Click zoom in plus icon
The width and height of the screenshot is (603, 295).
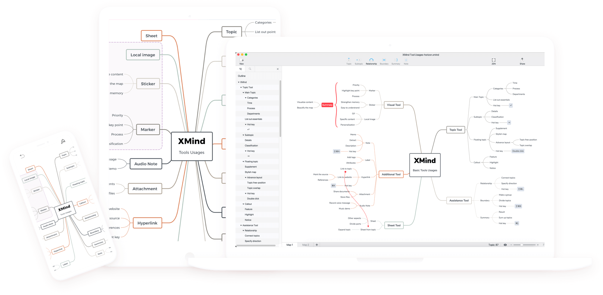tap(538, 245)
